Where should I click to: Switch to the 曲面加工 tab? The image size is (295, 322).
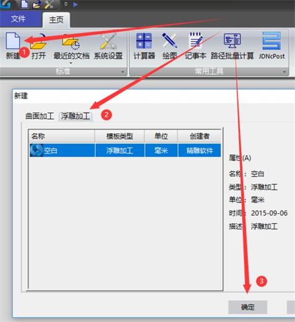[40, 116]
